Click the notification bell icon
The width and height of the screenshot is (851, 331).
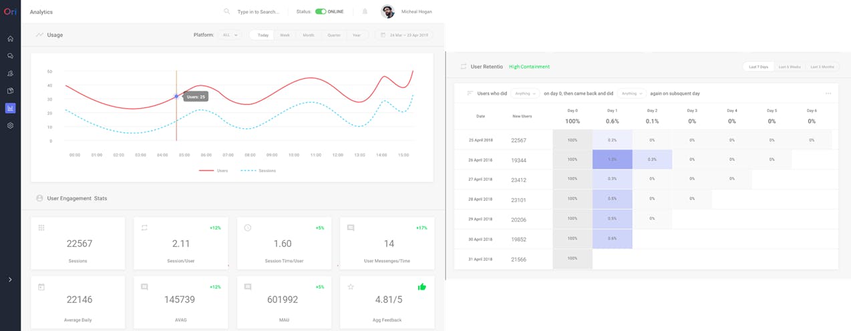(365, 11)
